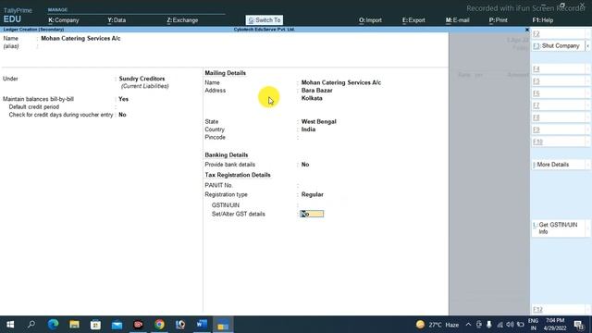Open Mail app from taskbar
Screen dimensions: 592x333
point(117,325)
